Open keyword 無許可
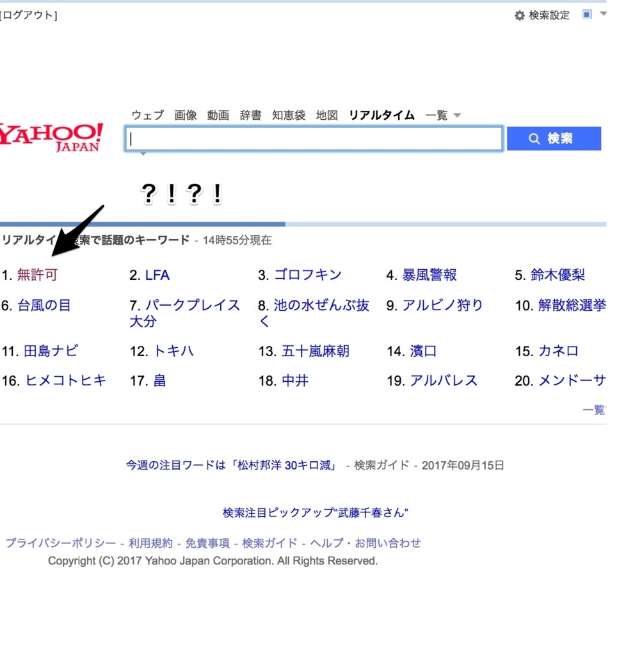This screenshot has height=656, width=626. [x=36, y=275]
